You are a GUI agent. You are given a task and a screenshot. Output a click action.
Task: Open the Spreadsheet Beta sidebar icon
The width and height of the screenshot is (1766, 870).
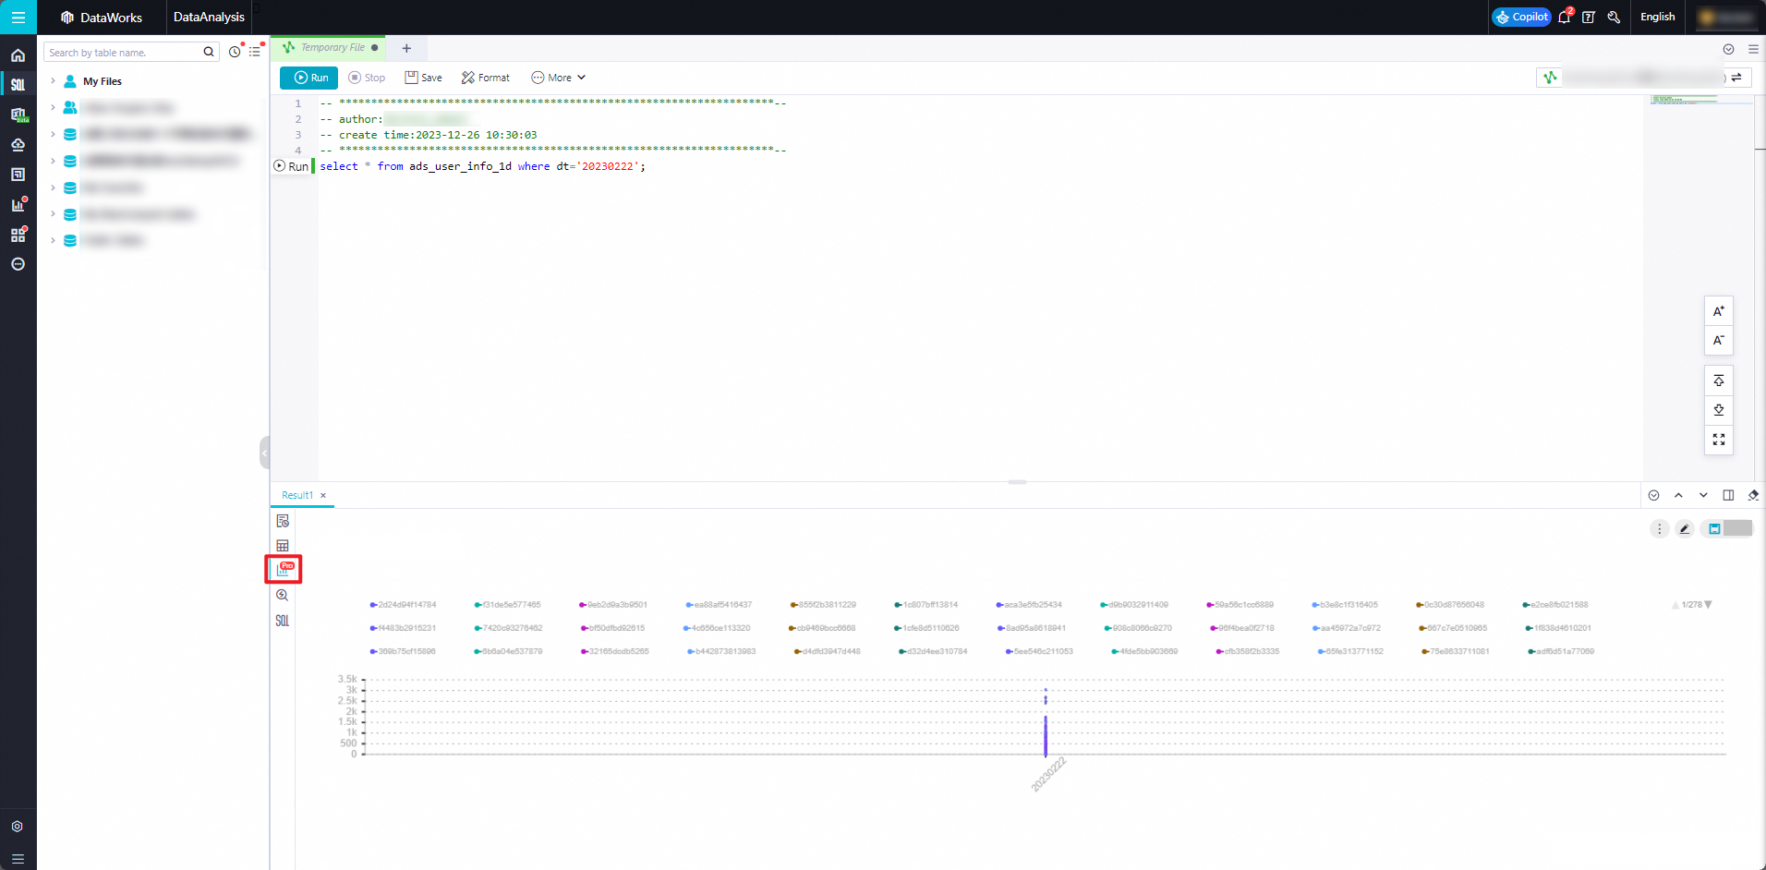click(x=18, y=115)
